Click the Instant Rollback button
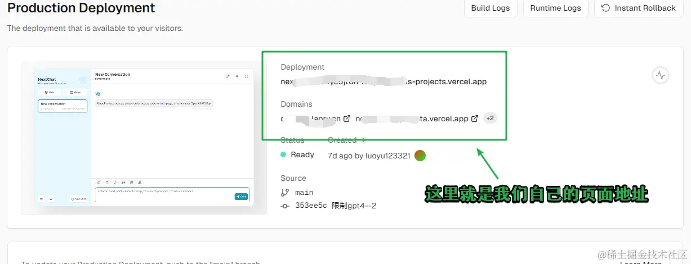 click(639, 8)
